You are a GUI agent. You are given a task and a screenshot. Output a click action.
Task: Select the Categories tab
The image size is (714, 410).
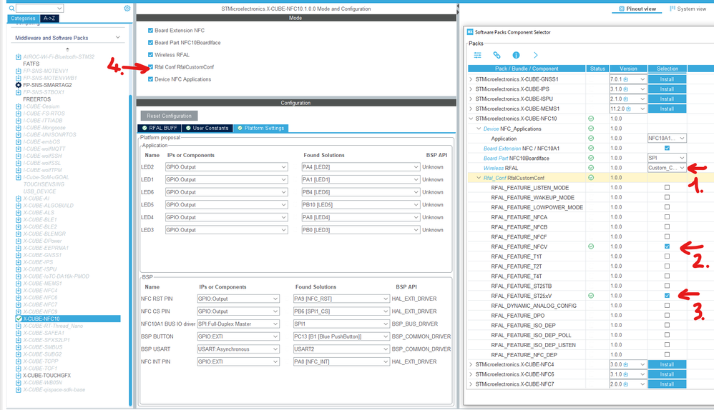tap(23, 18)
